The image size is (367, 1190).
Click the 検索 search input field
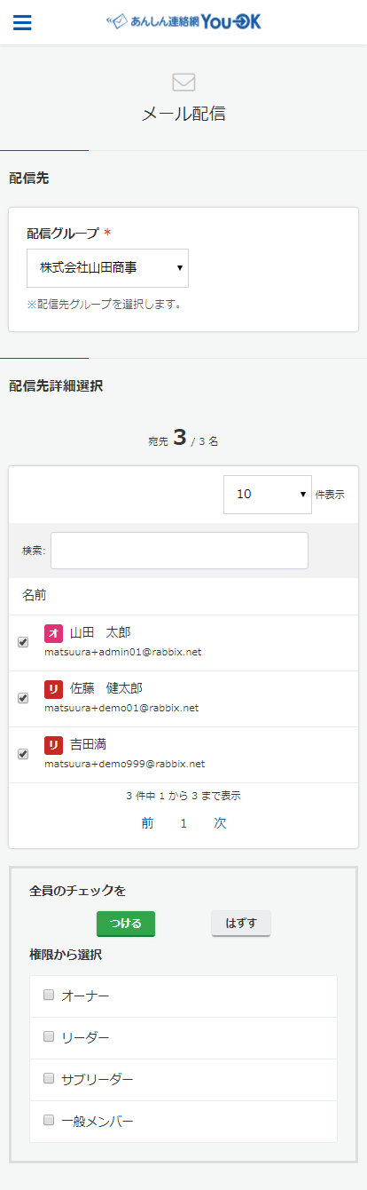coord(180,551)
